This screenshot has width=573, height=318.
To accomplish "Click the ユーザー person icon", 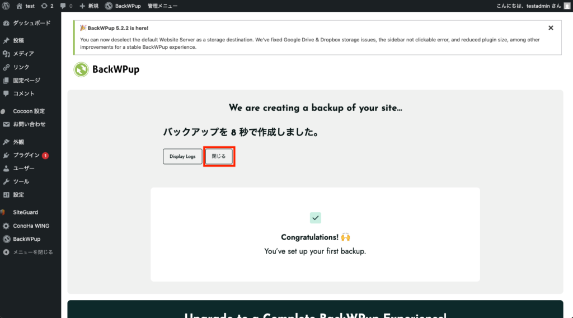I will 6,169.
